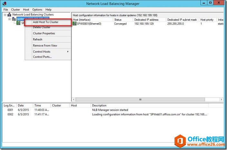
Task: Click the Cluster column header in log
Action: point(60,105)
